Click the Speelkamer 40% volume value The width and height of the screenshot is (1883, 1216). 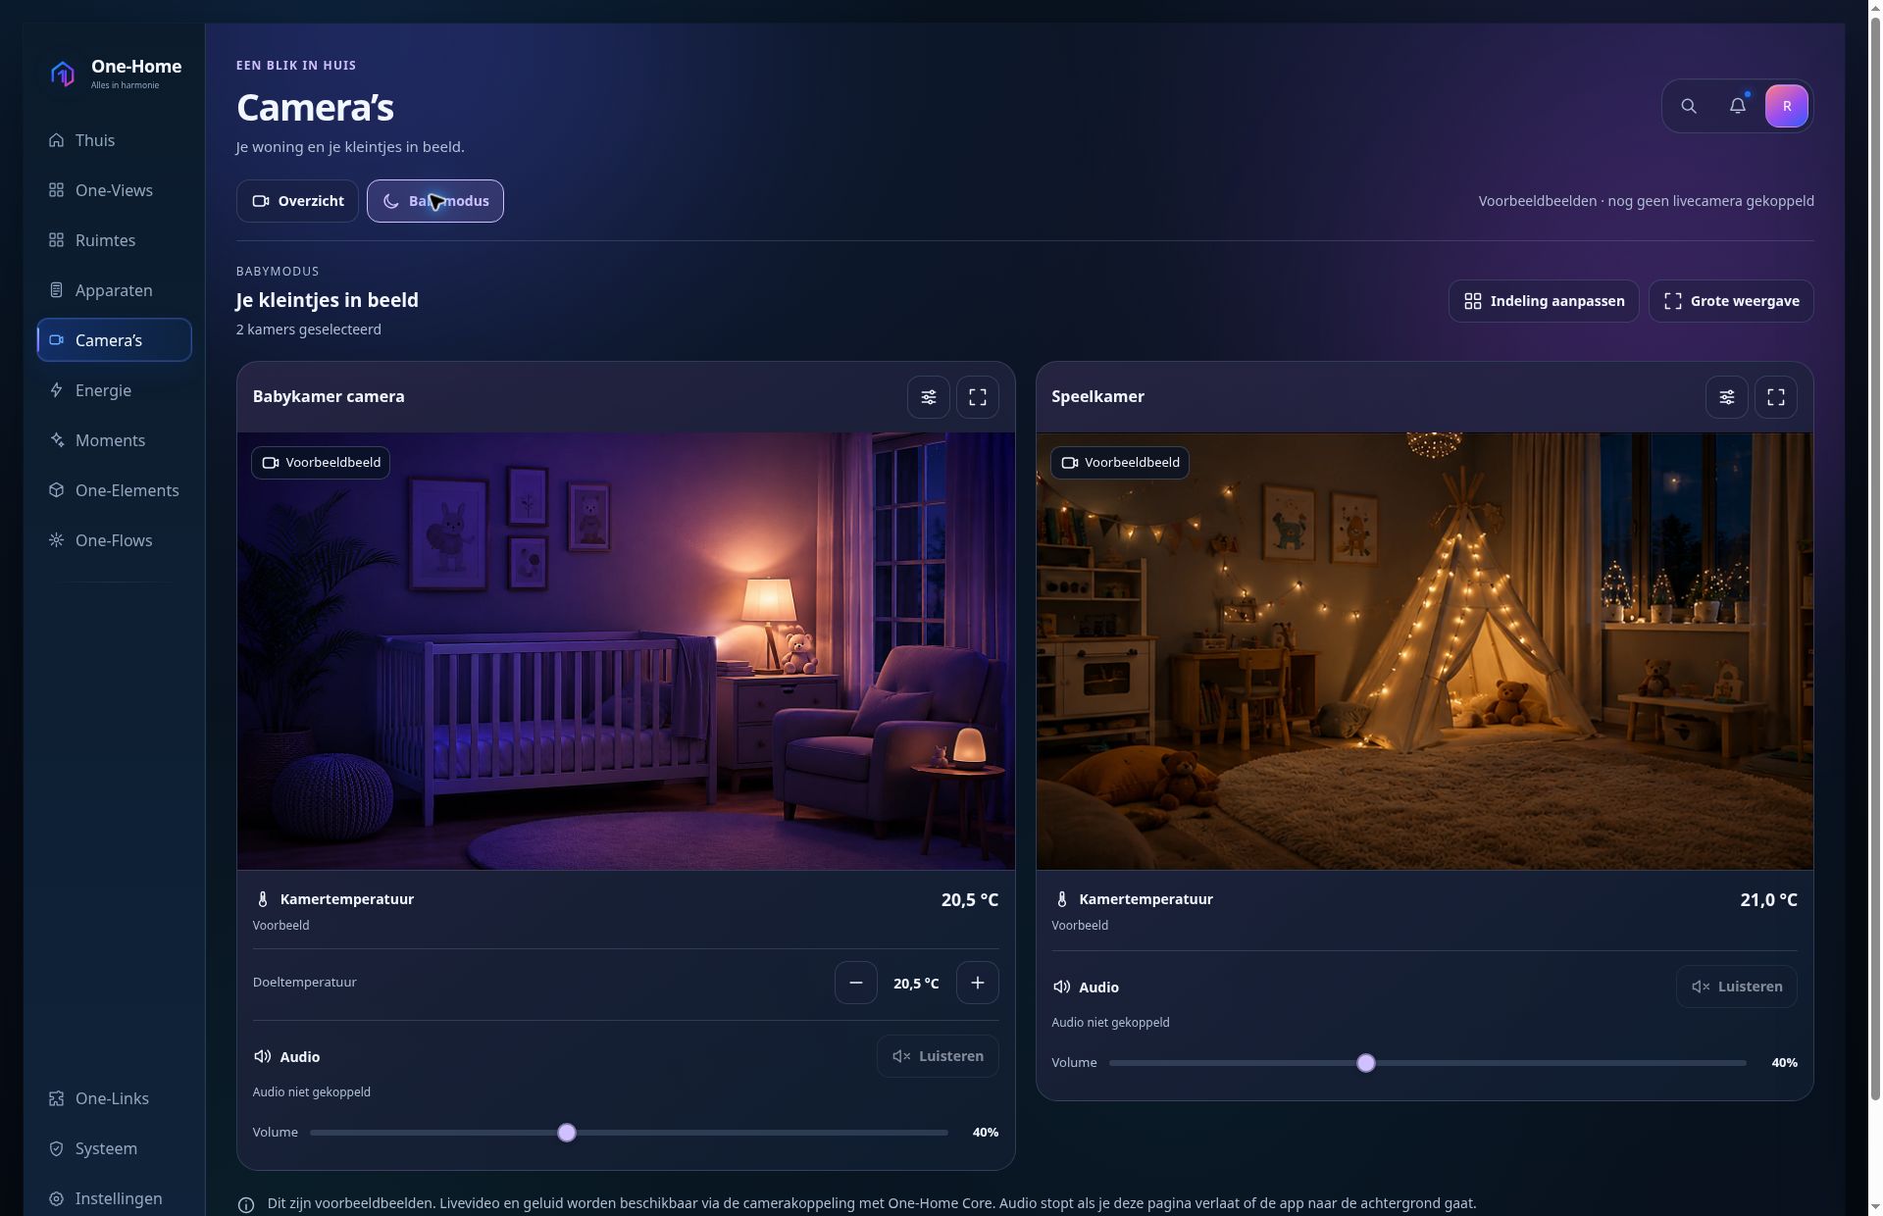coord(1785,1063)
